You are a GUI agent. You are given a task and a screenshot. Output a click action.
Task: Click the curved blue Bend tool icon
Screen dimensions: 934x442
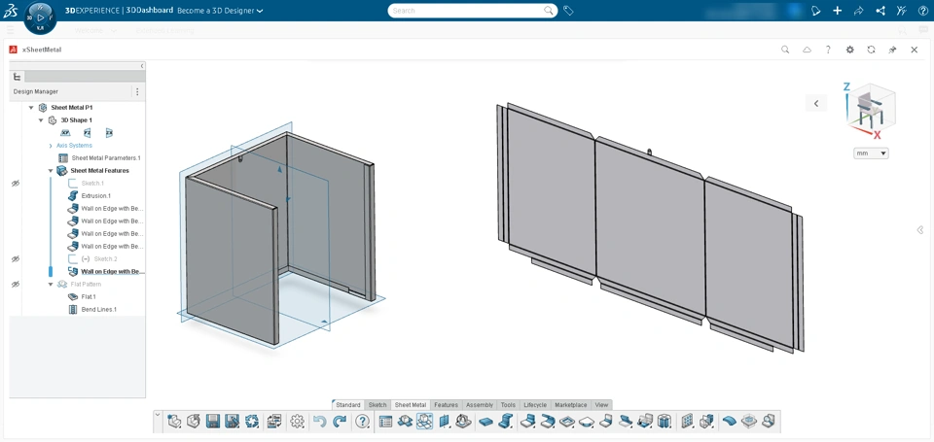729,422
